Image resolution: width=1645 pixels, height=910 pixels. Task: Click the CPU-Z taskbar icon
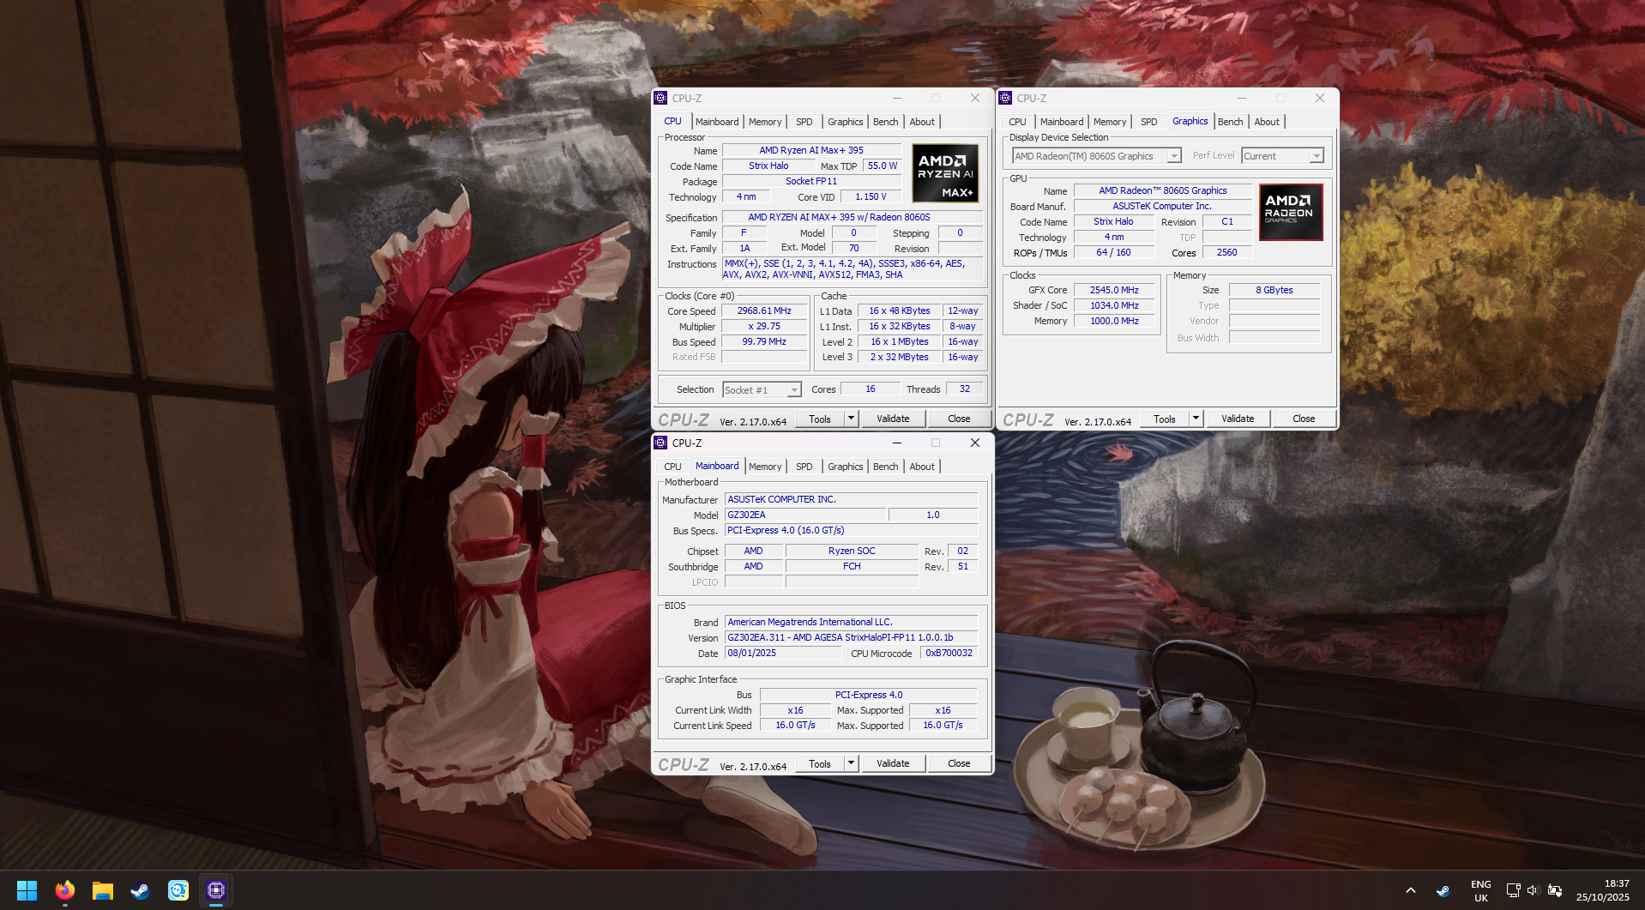point(216,890)
